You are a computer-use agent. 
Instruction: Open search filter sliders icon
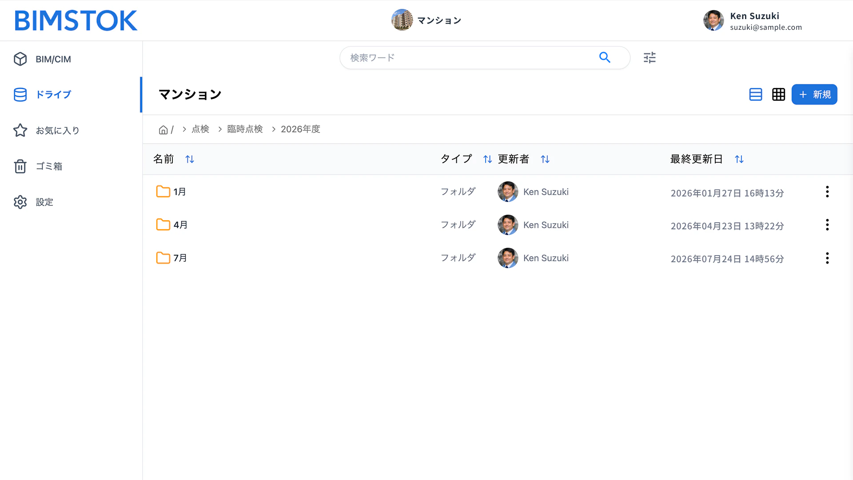pyautogui.click(x=650, y=57)
